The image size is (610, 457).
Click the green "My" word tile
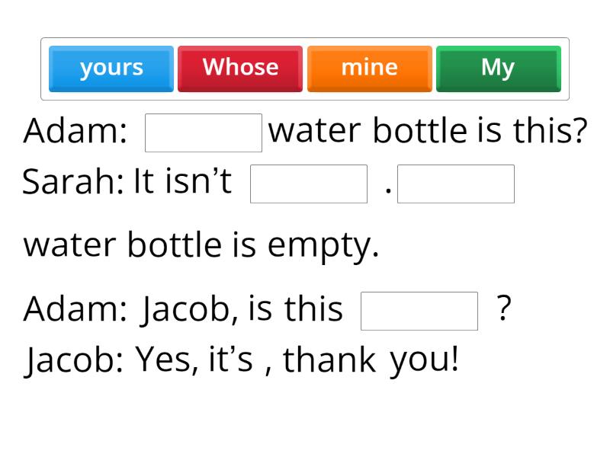pyautogui.click(x=498, y=69)
